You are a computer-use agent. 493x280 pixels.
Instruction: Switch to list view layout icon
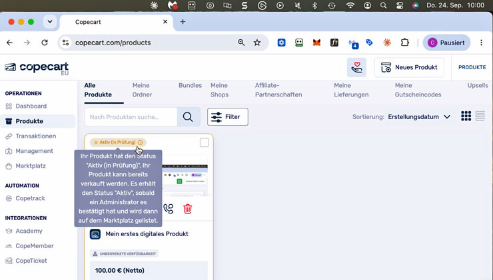coord(480,116)
